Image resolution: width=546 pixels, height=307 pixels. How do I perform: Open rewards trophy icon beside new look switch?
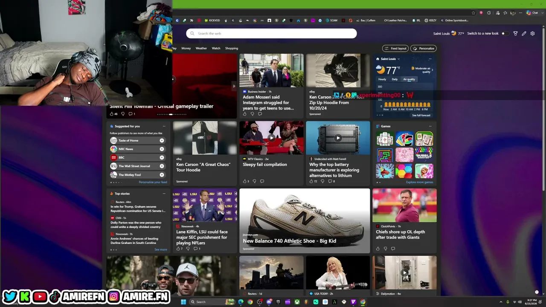pos(515,33)
